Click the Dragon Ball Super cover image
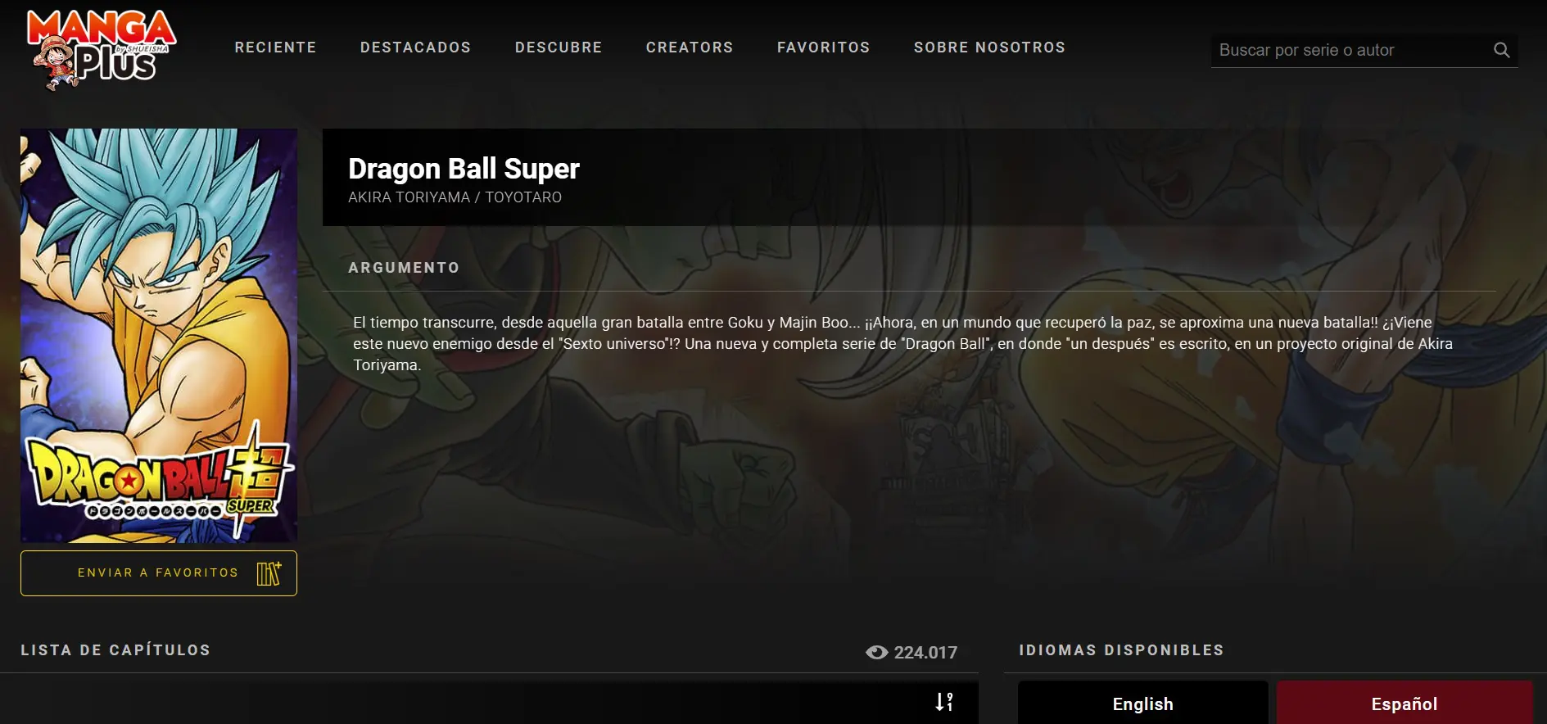 [159, 335]
